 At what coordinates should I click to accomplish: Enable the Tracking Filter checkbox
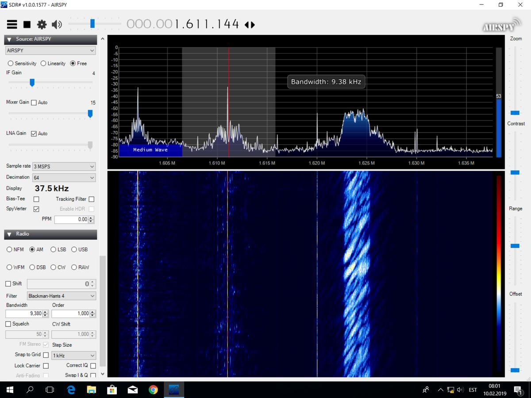[x=91, y=199]
